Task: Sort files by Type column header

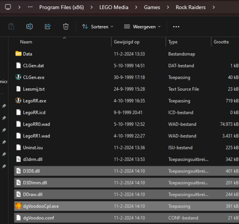Action: [173, 42]
